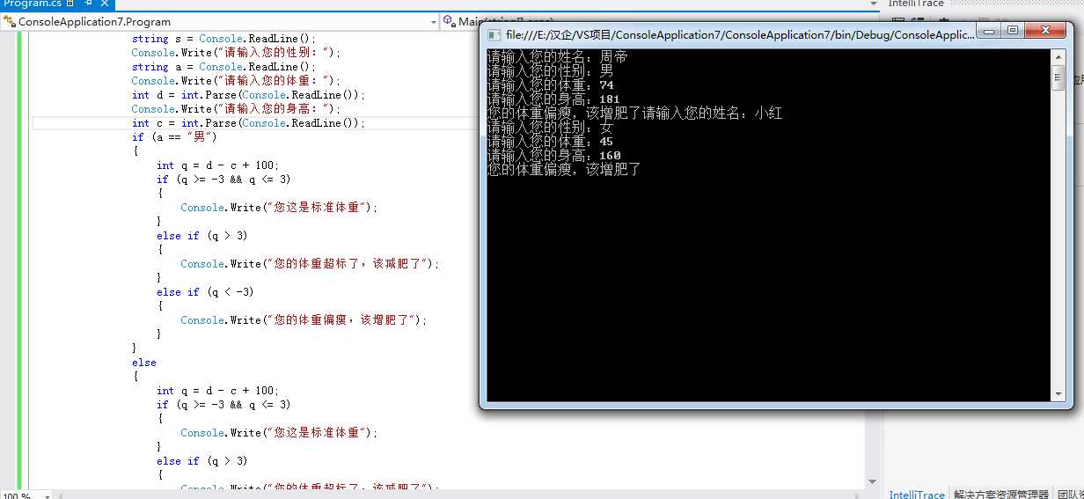Screen dimensions: 1084x499
Task: Click first 'int q = d - c + 100;' line
Action: [x=217, y=165]
